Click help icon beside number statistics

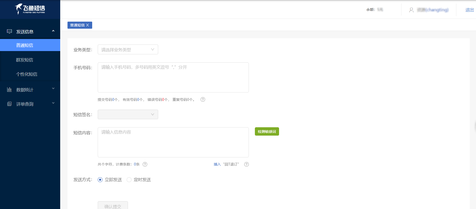click(x=203, y=99)
